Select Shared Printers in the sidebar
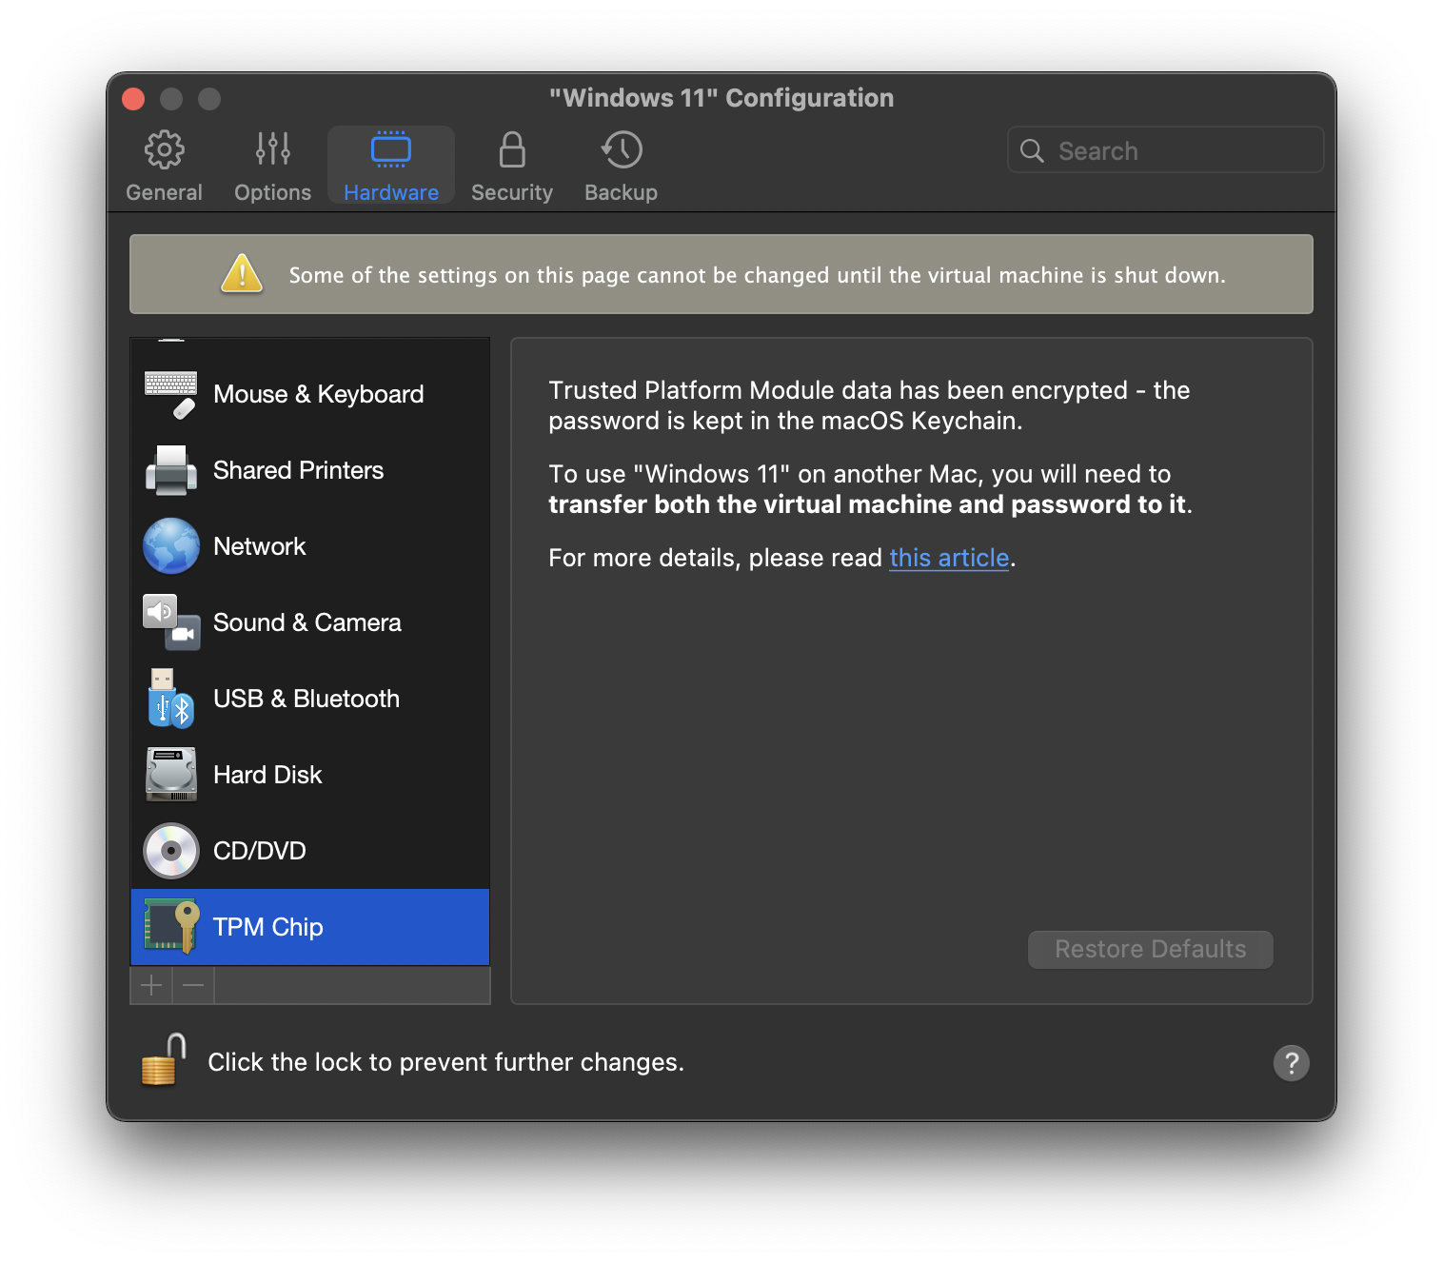 (298, 470)
